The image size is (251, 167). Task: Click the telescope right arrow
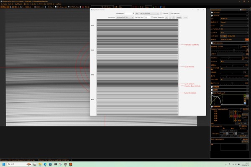(x=239, y=116)
